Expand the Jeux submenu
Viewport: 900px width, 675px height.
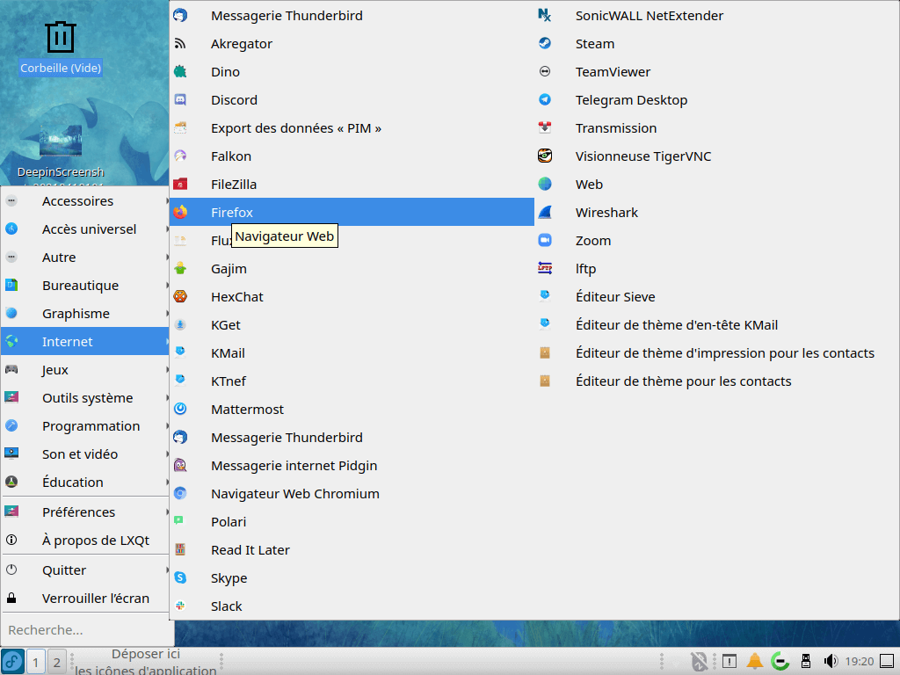[x=85, y=370]
